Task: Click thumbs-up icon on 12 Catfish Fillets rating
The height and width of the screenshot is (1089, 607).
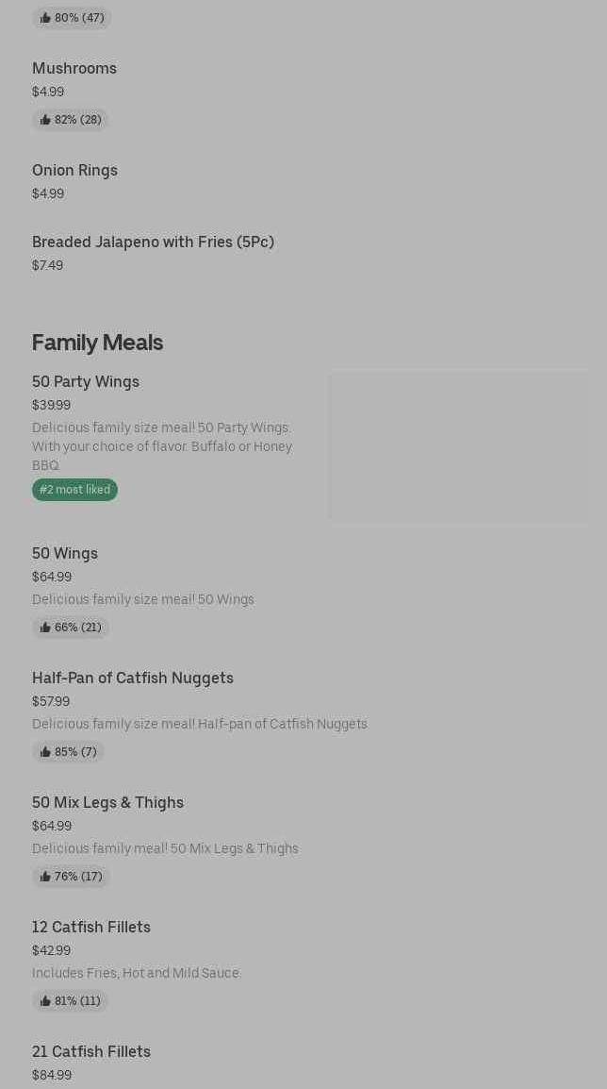Action: pyautogui.click(x=45, y=1001)
